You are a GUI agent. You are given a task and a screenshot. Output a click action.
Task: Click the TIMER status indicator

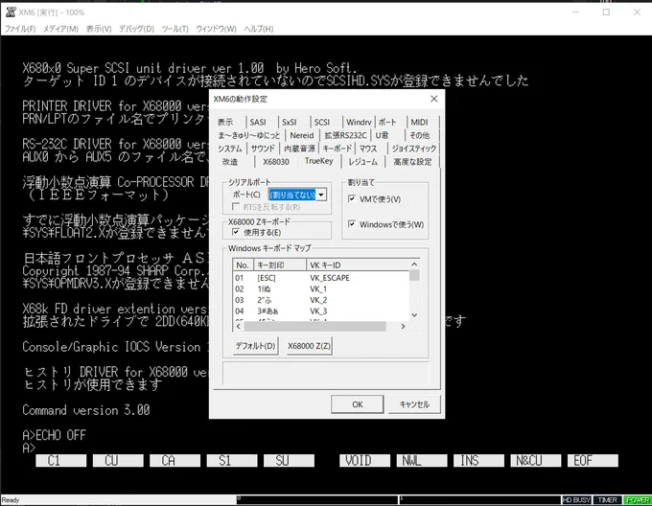click(x=607, y=500)
